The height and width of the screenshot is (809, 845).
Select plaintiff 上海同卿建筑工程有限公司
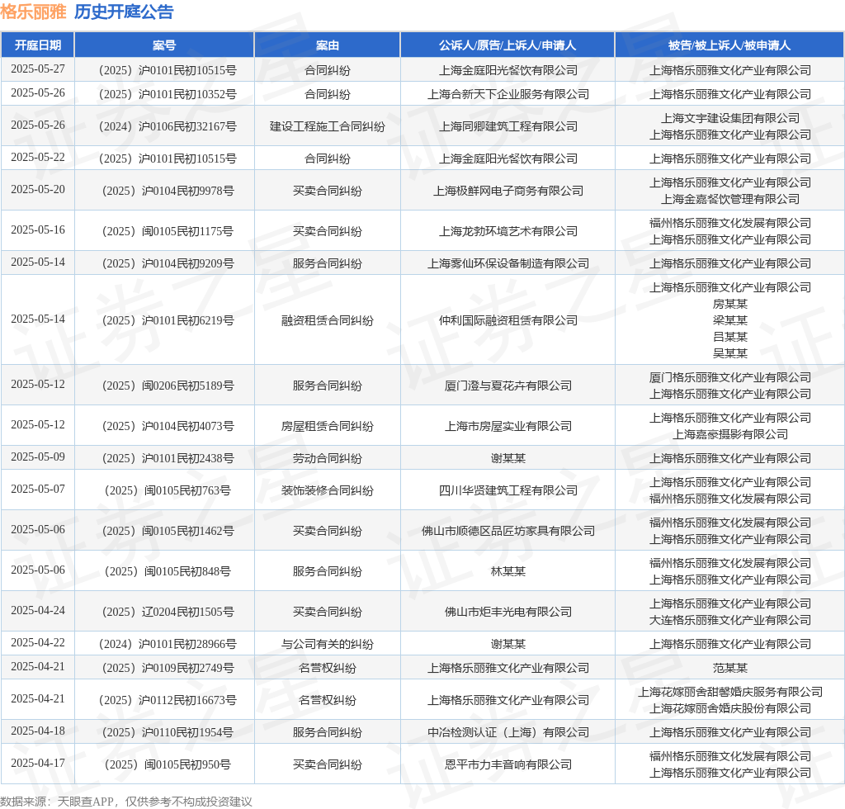pyautogui.click(x=508, y=126)
